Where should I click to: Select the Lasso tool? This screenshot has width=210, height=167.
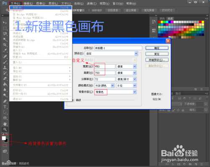5,33
